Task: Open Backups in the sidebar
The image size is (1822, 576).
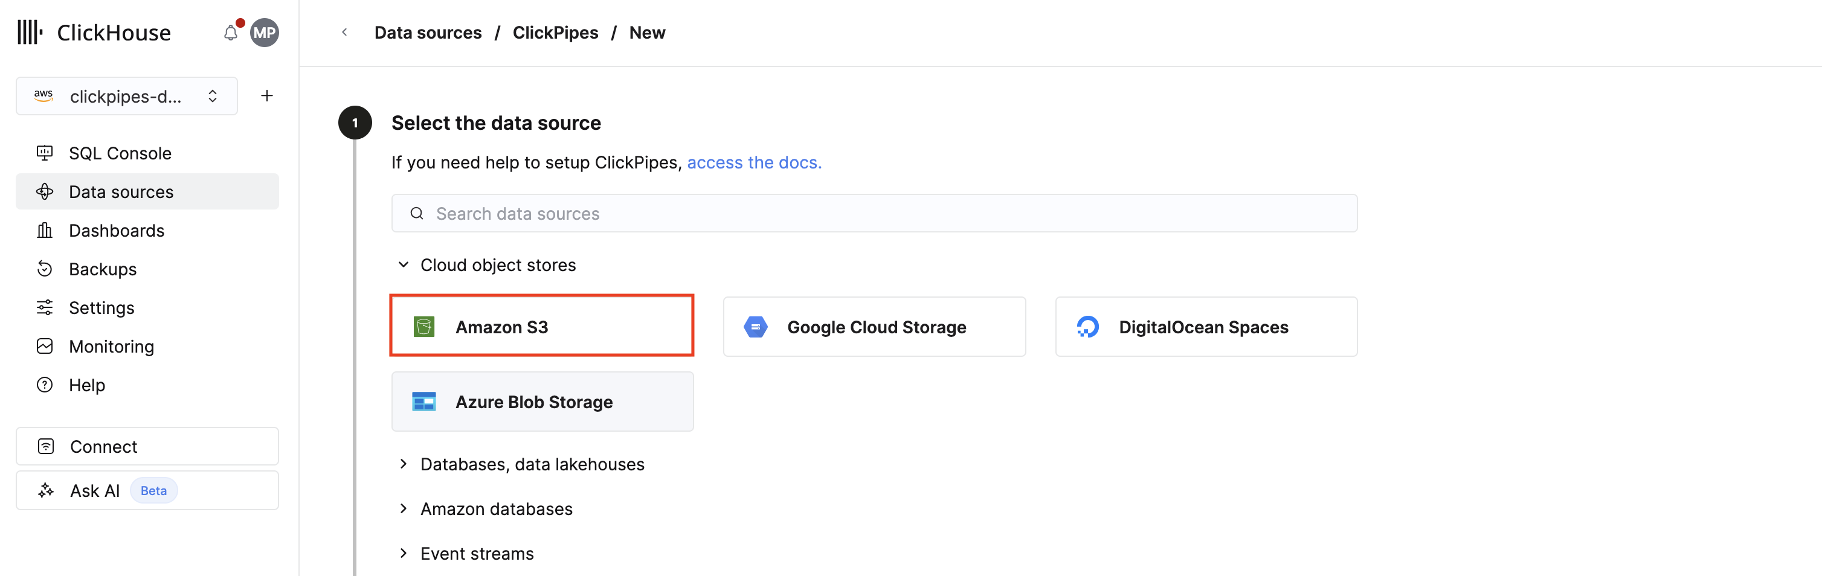Action: (103, 269)
